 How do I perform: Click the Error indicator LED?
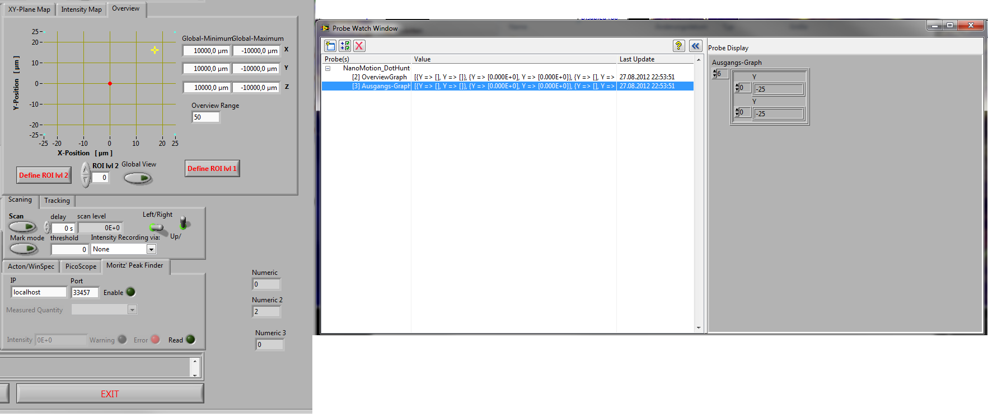[155, 339]
